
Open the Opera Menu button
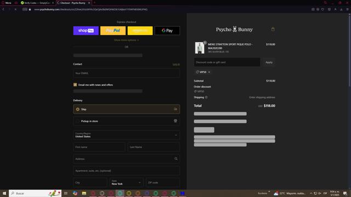6,3
